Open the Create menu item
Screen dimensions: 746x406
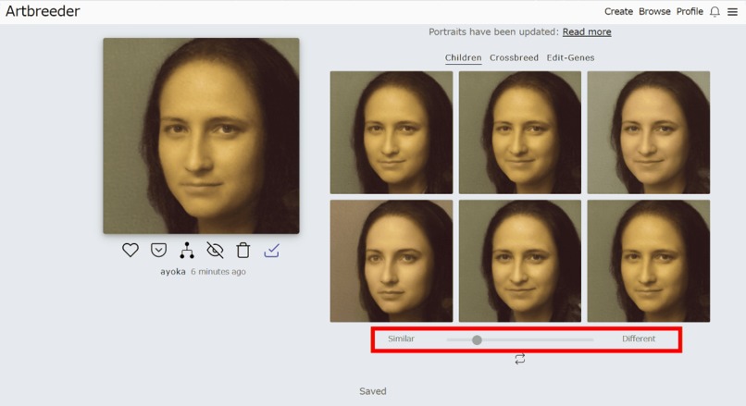(618, 11)
